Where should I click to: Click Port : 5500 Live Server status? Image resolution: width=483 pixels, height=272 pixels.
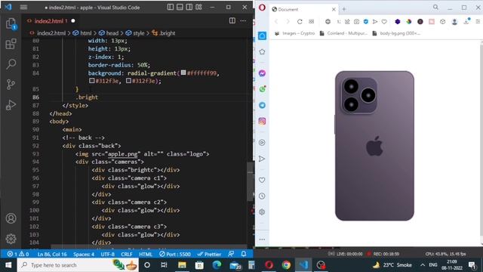pos(174,255)
